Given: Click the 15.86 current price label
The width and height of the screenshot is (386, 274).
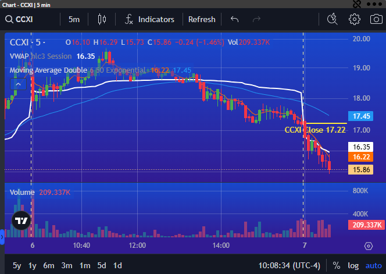Looking at the screenshot, I should (360, 169).
